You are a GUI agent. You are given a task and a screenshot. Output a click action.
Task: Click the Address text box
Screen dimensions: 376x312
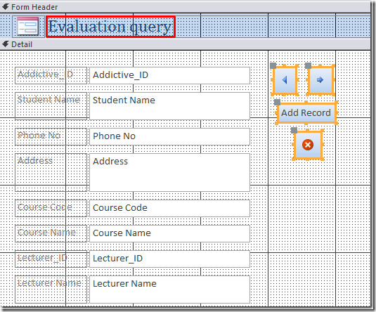pos(169,172)
